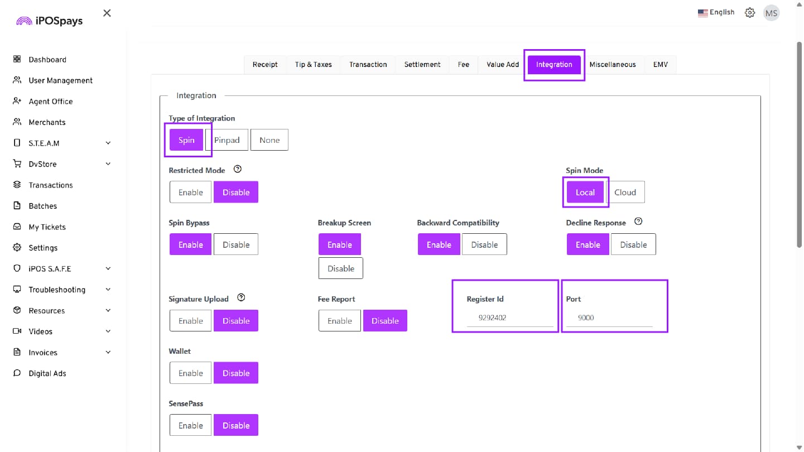This screenshot has height=452, width=804.
Task: Switch to the Tip & Taxes tab
Action: [313, 64]
